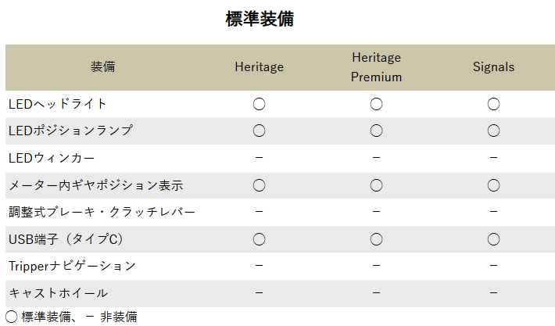The width and height of the screenshot is (555, 326).
Task: Click the 調整式ブレーキ・クラッチレバー label
Action: click(102, 212)
